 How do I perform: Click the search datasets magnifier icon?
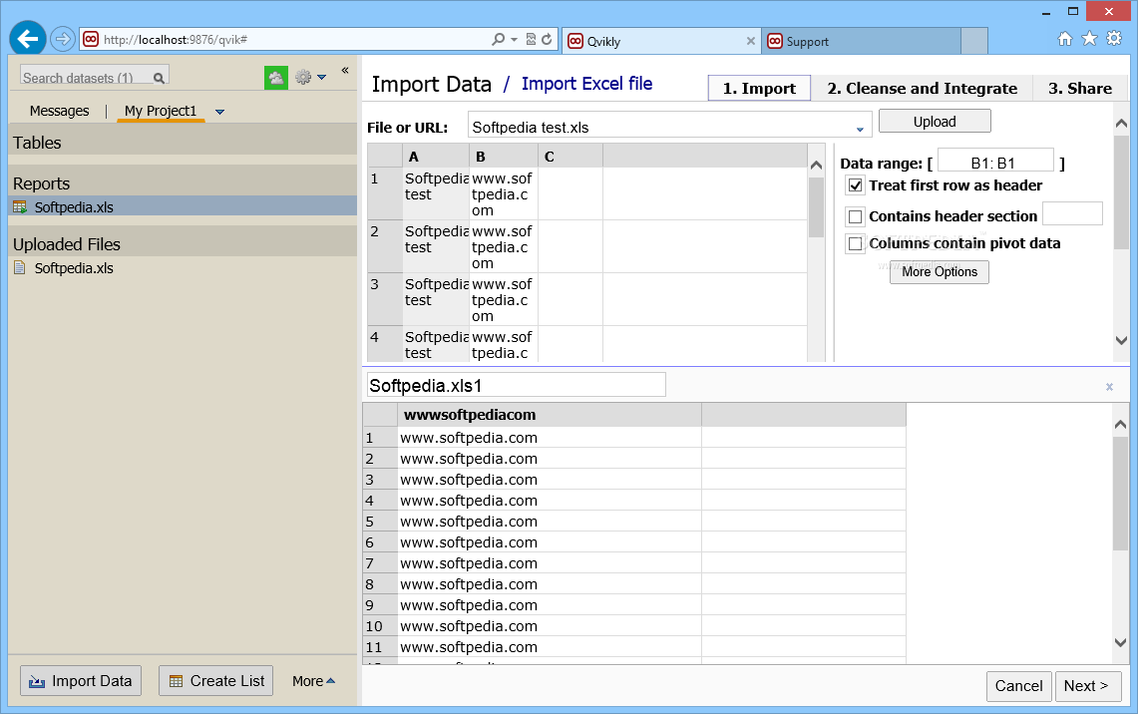pyautogui.click(x=159, y=78)
